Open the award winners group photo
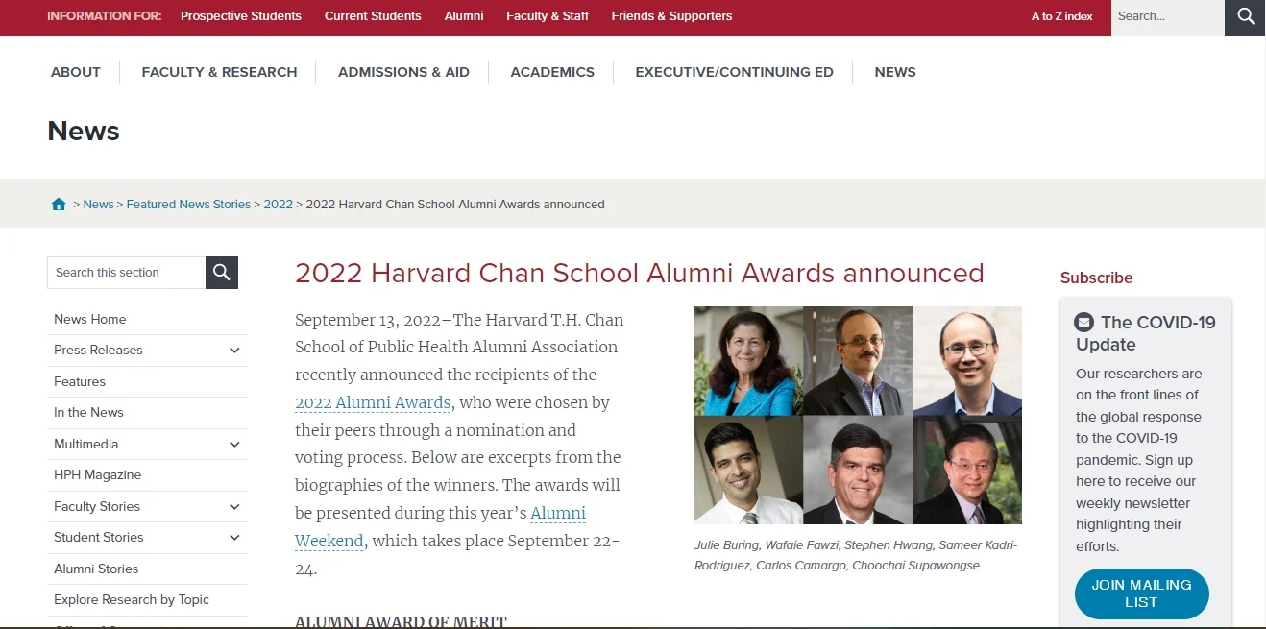 click(x=858, y=415)
